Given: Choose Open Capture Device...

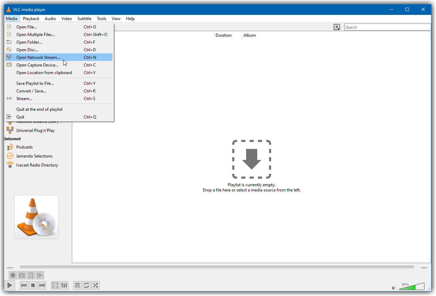Looking at the screenshot, I should (x=59, y=65).
